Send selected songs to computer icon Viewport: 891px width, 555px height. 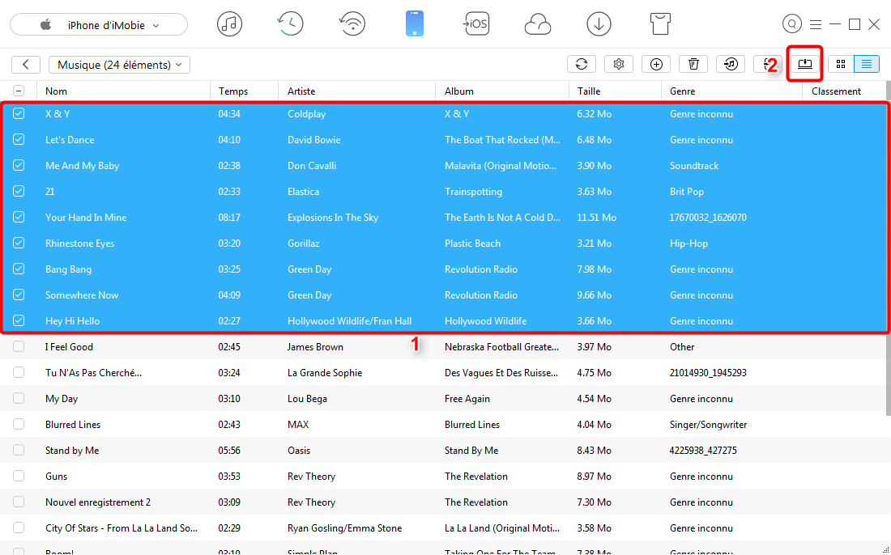[805, 64]
